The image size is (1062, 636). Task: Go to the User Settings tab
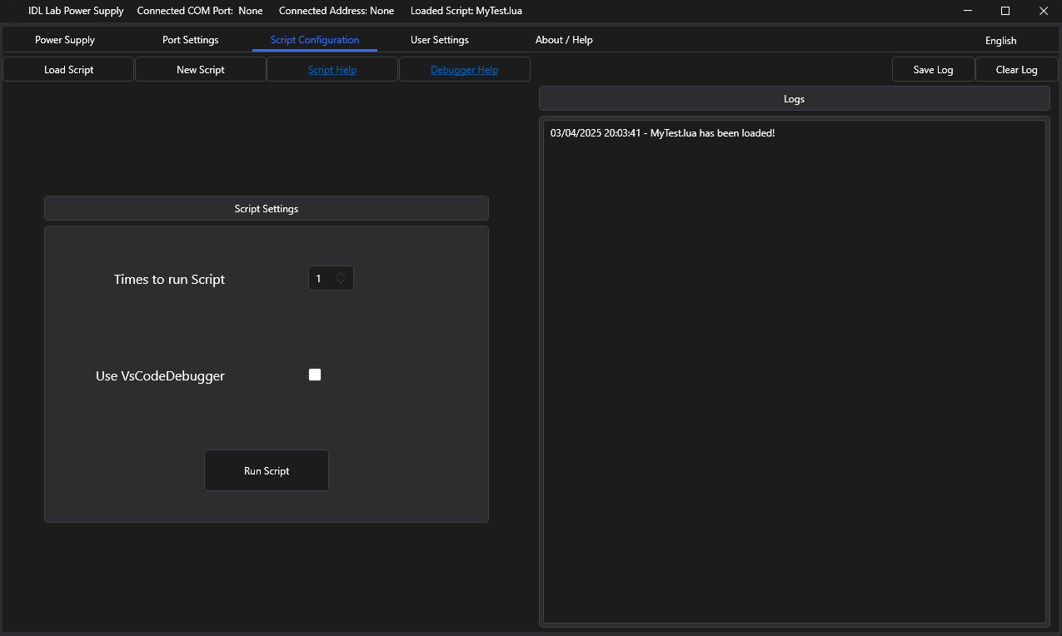pos(439,40)
